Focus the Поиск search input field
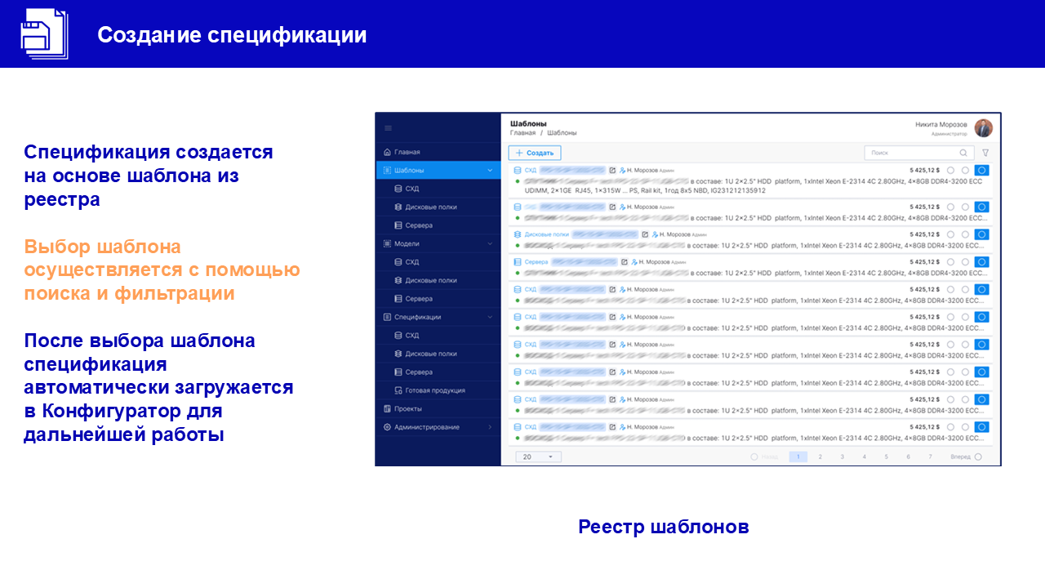This screenshot has width=1045, height=588. (x=919, y=153)
